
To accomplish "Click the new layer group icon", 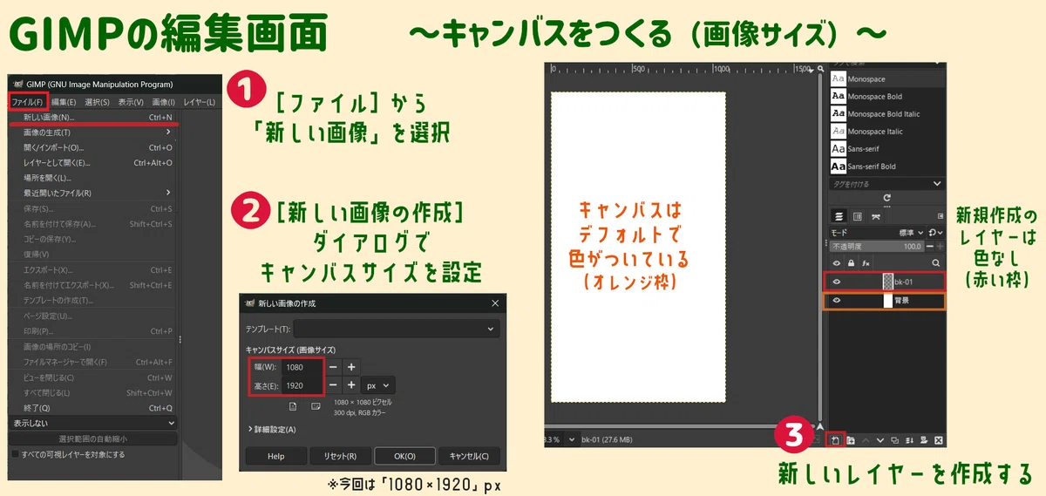I will click(851, 440).
